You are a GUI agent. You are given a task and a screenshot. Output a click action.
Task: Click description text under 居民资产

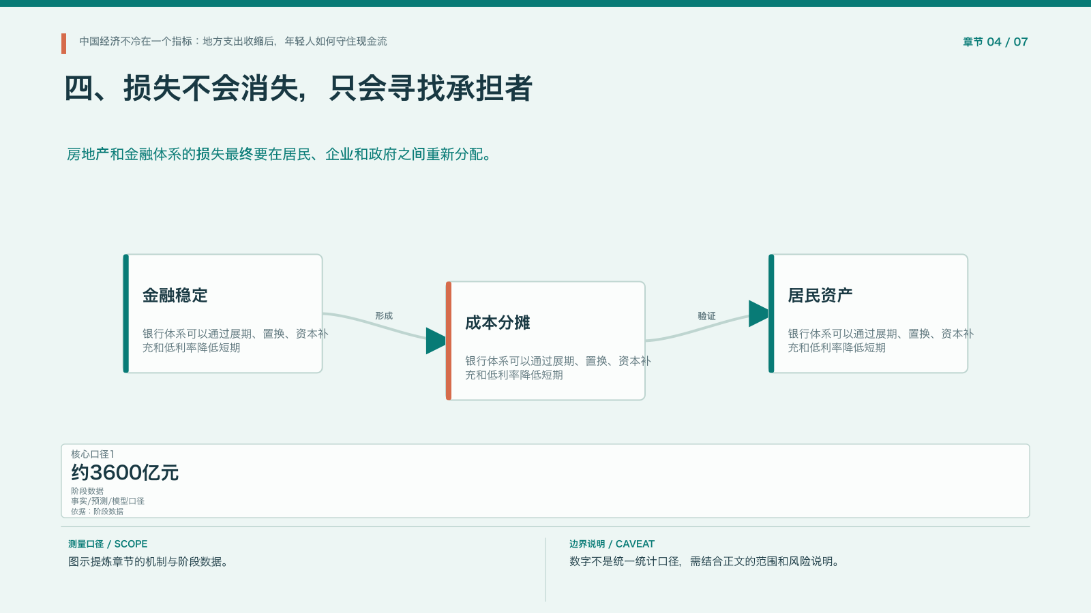(x=880, y=341)
